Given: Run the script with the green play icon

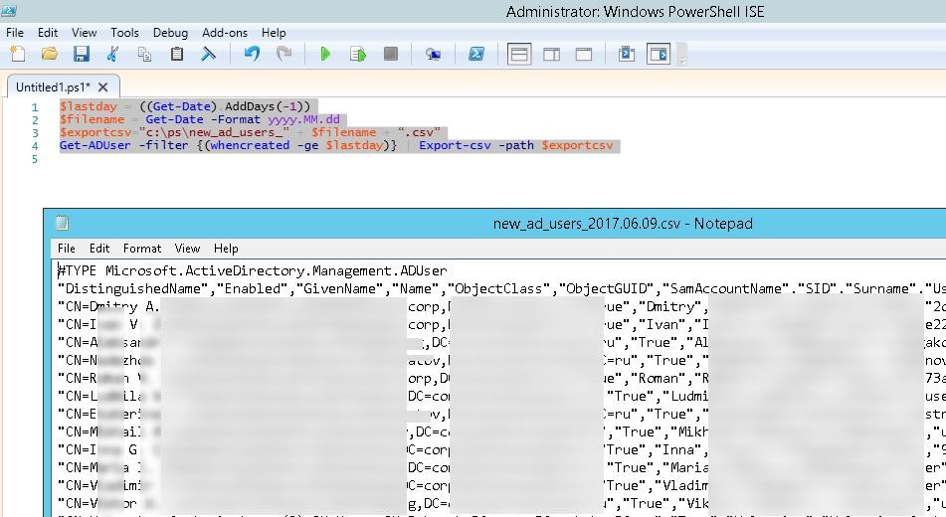Looking at the screenshot, I should 325,55.
